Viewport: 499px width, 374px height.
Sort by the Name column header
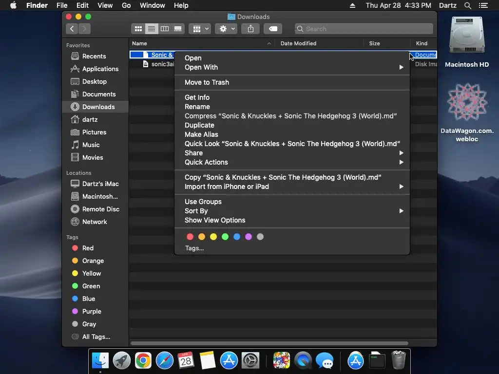click(x=202, y=43)
